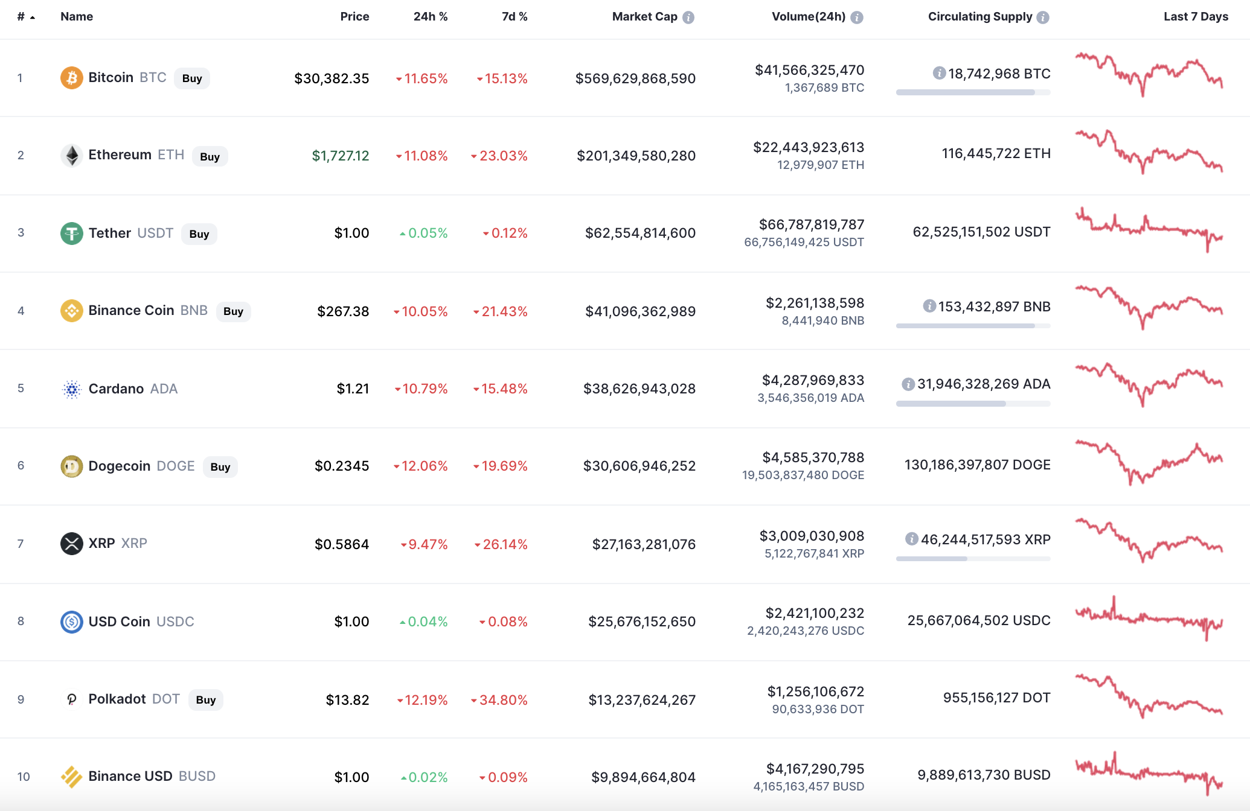Screen dimensions: 1250x811
Task: Open Dogecoin last 7 days sparkline chart
Action: 1149,464
